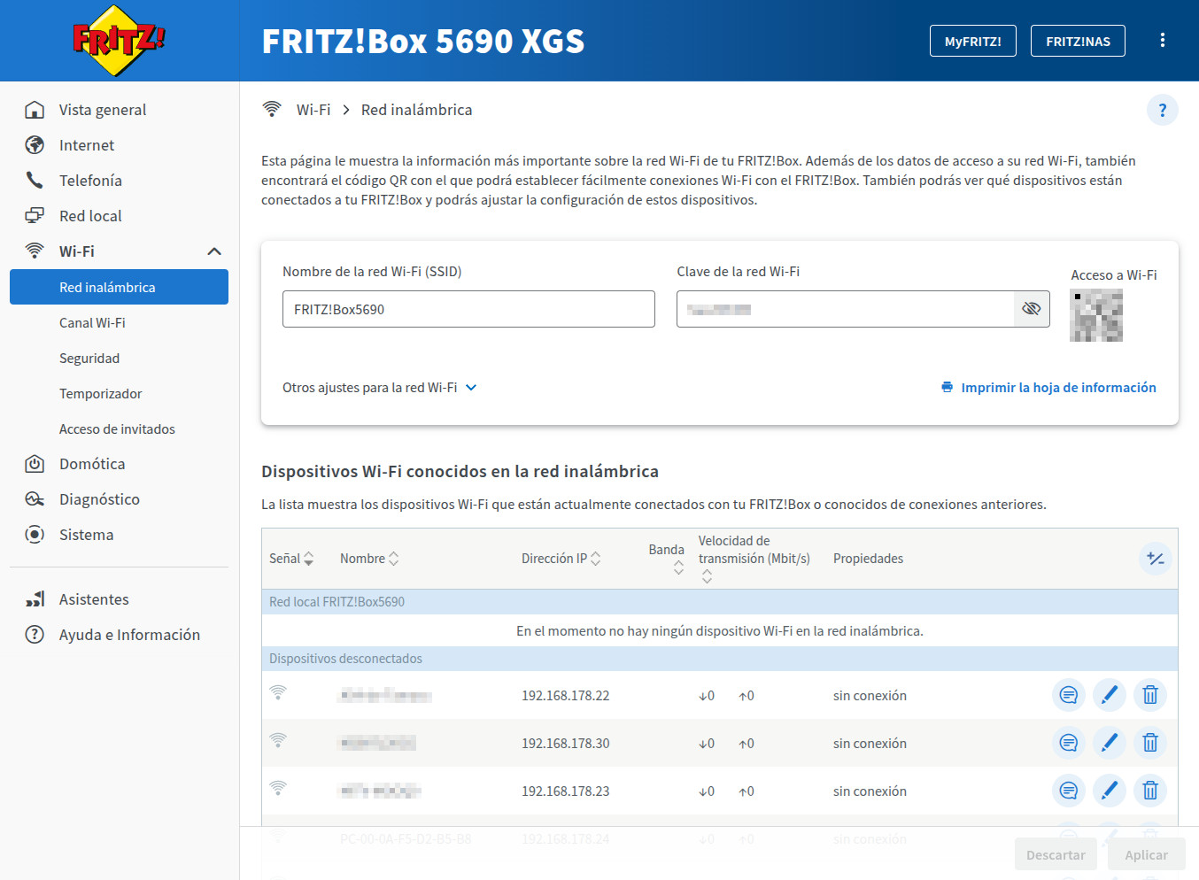Delete device with IP 192.168.178.22
The height and width of the screenshot is (880, 1199).
pyautogui.click(x=1150, y=695)
